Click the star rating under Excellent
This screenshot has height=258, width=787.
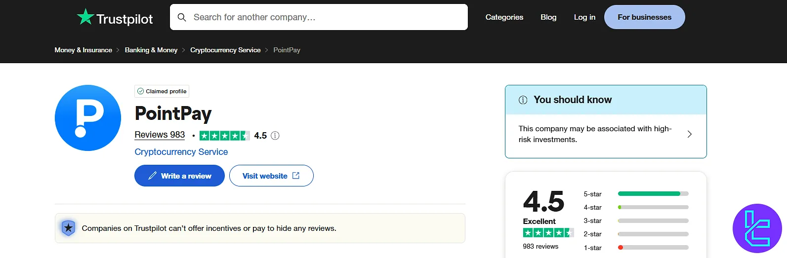548,232
